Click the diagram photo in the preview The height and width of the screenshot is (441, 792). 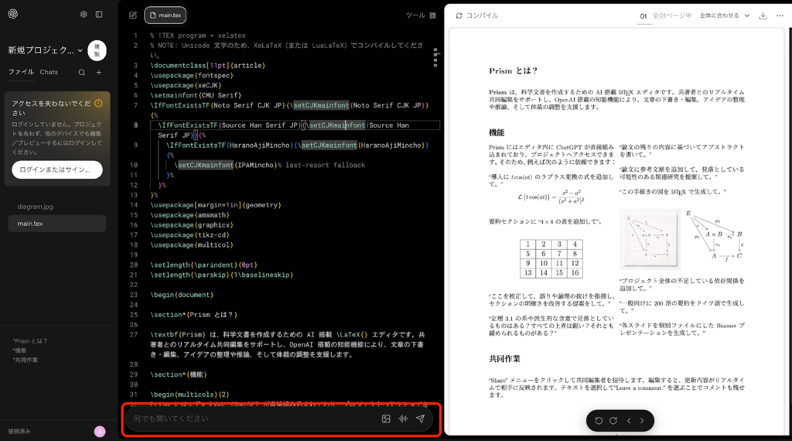(x=650, y=239)
